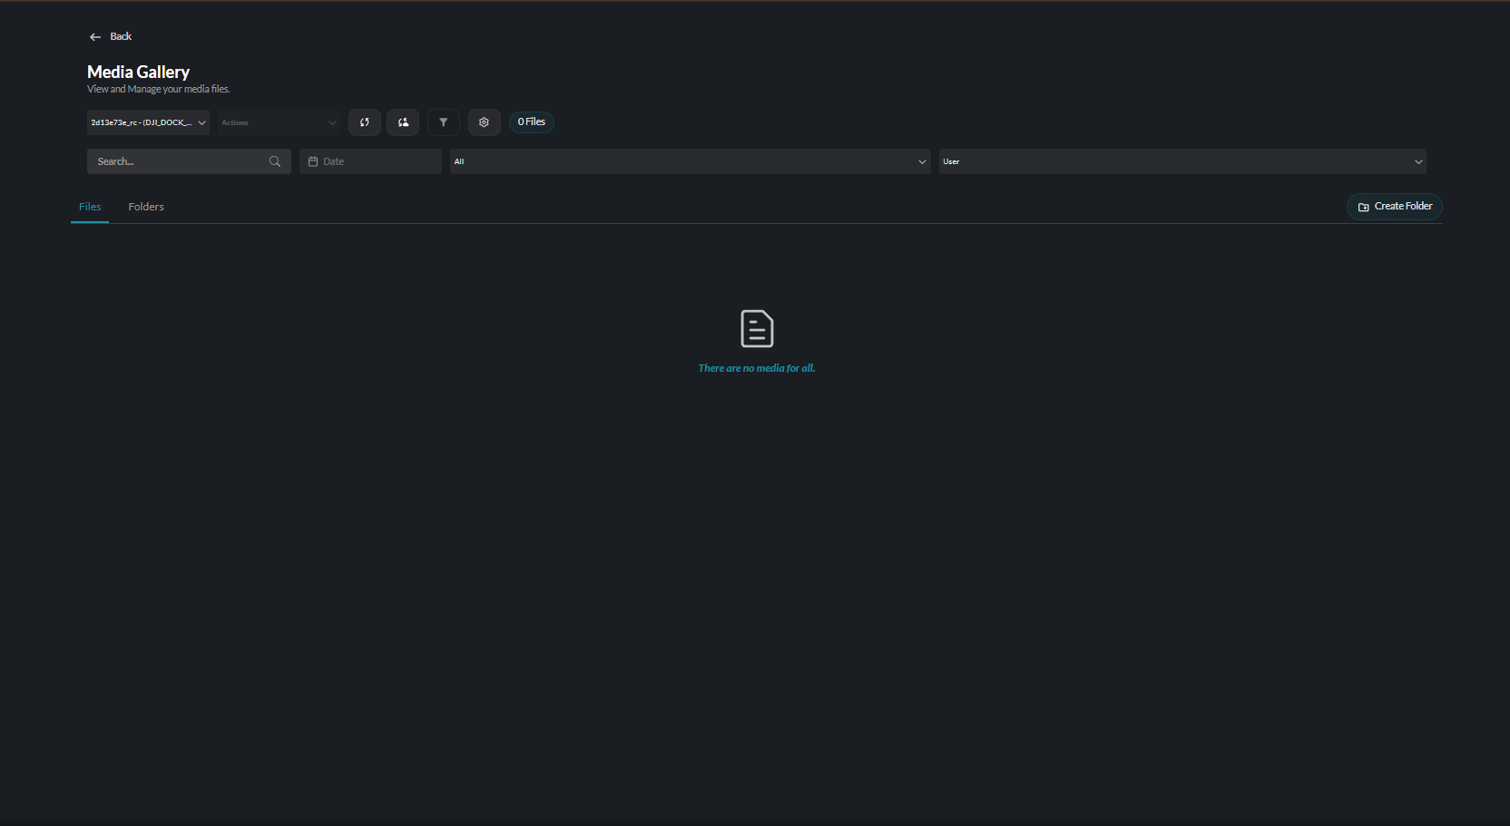Click the search magnifier icon
The height and width of the screenshot is (826, 1510).
[275, 161]
